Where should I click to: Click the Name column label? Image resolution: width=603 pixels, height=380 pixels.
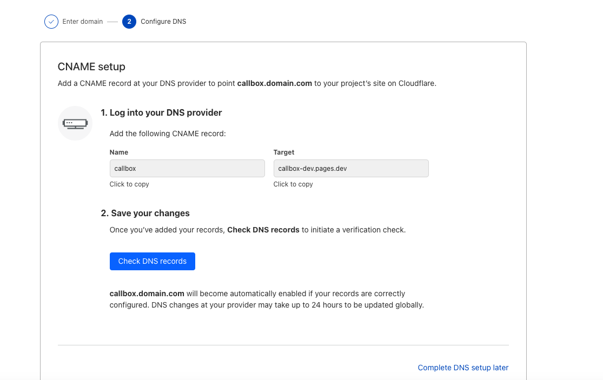click(x=119, y=152)
